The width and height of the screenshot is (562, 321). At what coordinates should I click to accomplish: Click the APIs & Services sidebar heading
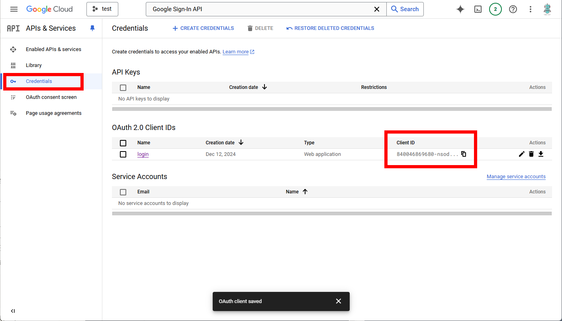click(x=51, y=28)
